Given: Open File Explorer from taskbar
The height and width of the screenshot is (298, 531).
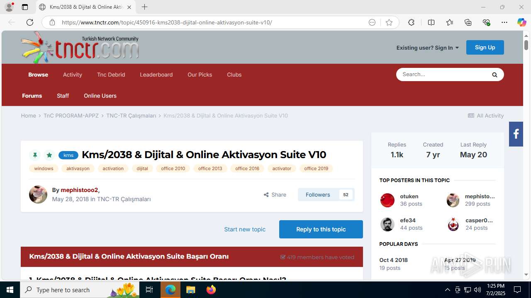Looking at the screenshot, I should [190, 290].
